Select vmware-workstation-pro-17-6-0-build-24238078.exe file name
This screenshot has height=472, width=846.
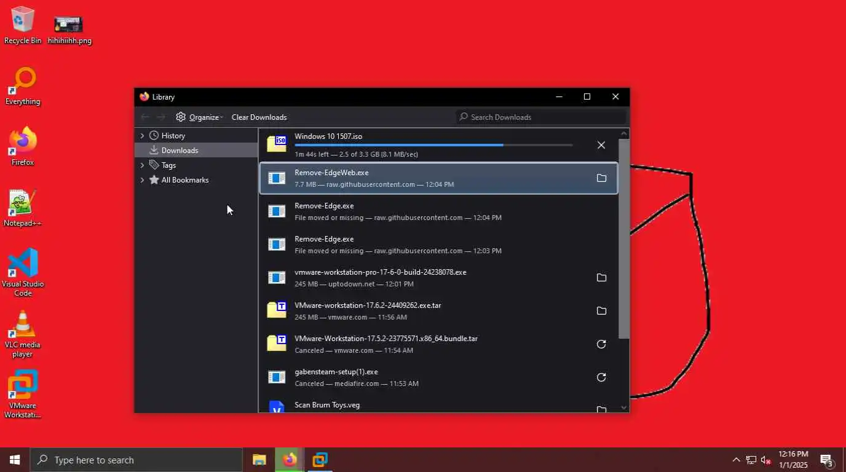[x=380, y=272]
